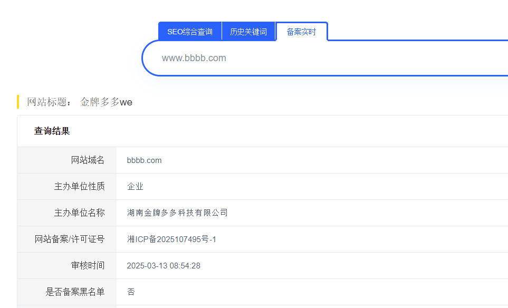Screen dimensions: 508x308
Task: Click the 查询结果 heading
Action: pos(52,131)
